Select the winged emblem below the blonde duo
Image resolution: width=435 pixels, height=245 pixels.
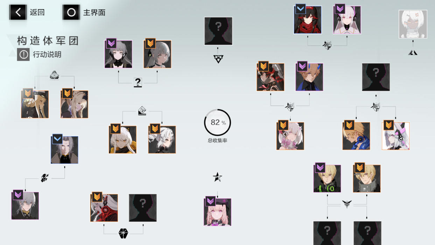[x=347, y=204]
